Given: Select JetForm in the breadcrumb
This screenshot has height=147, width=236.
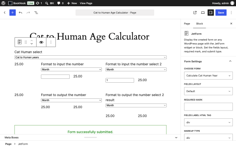Looking at the screenshot, I should (23, 144).
